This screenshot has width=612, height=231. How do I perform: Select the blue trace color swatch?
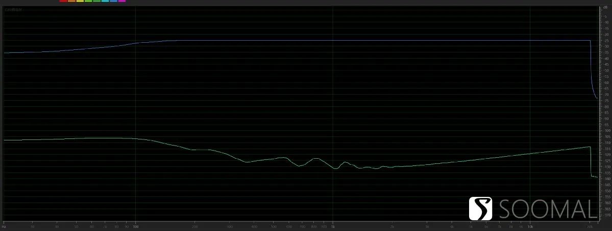[x=114, y=1]
